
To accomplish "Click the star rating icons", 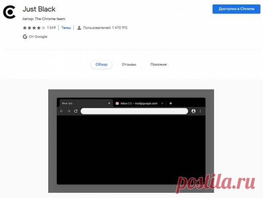I will point(34,27).
